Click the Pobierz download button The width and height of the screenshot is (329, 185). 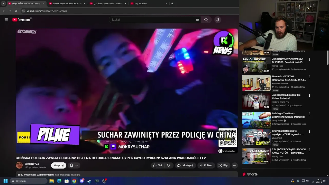pyautogui.click(x=206, y=165)
